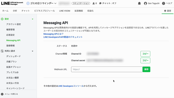This screenshot has width=174, height=98.
Task: Open the 収益化 tab
Action: [x=90, y=11]
